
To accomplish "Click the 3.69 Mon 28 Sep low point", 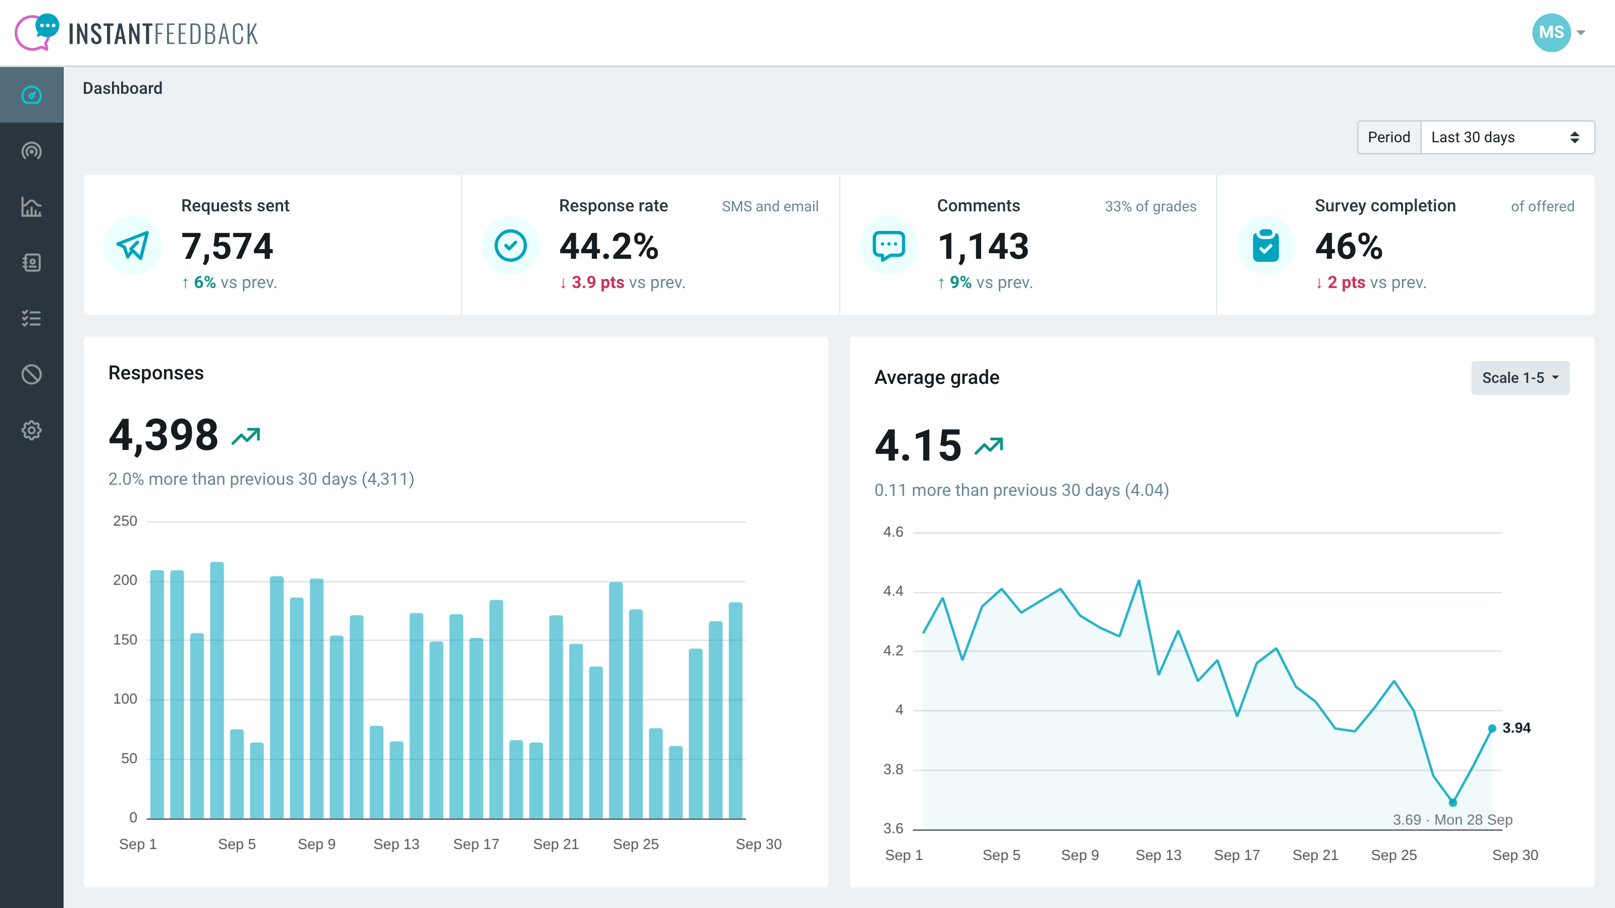I will pyautogui.click(x=1452, y=802).
